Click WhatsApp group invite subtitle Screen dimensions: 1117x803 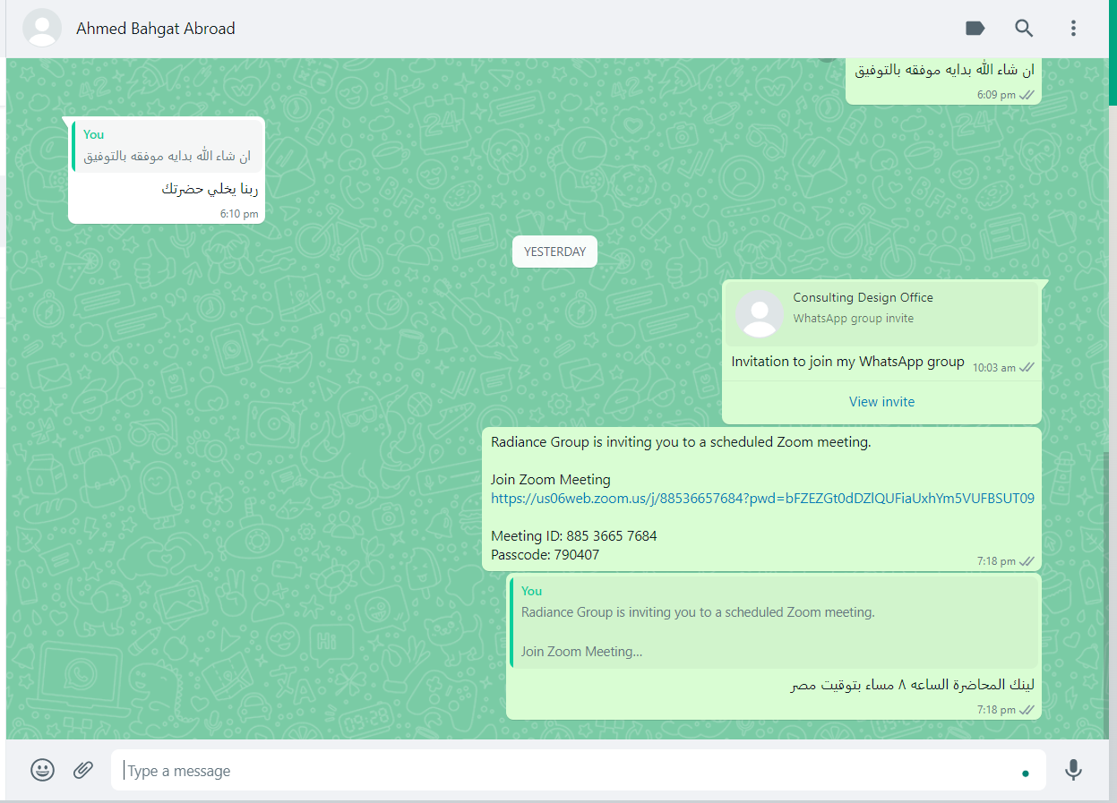[853, 319]
